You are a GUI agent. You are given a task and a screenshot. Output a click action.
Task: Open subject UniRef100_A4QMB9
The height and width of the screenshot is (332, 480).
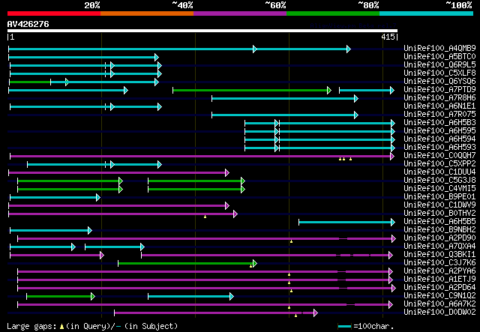pos(439,49)
